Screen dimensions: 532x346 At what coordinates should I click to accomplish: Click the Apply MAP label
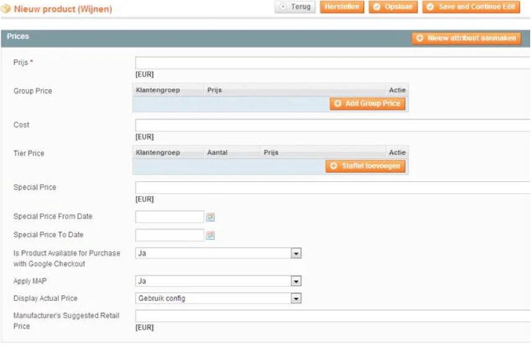point(30,281)
